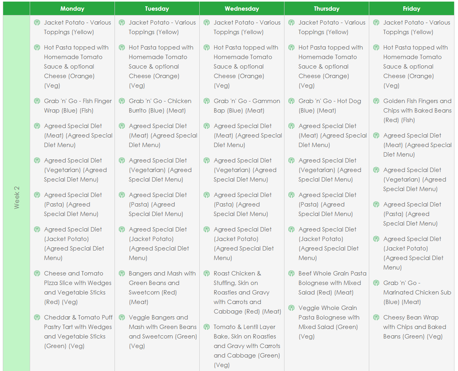The height and width of the screenshot is (371, 458).
Task: Click the icon next to Tuesday's Chicken Burrito
Action: (x=122, y=101)
